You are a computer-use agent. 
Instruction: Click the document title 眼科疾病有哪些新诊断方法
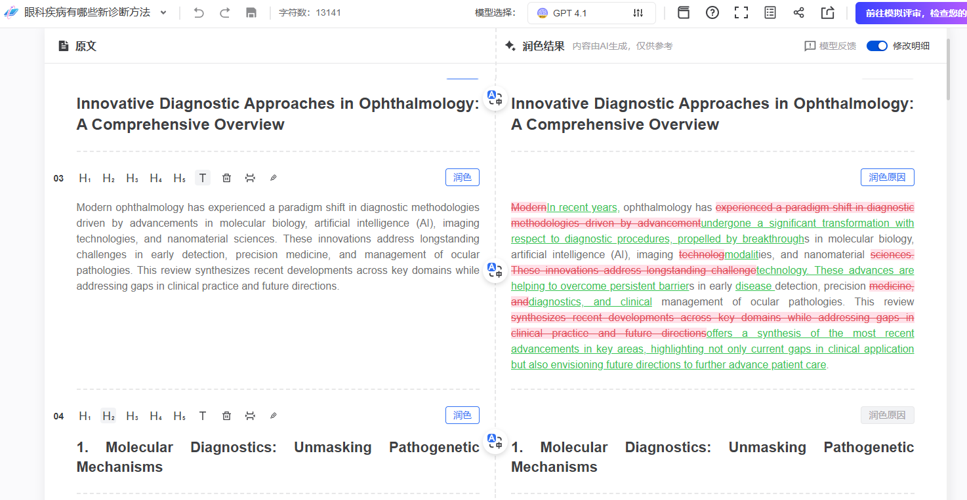[x=87, y=12]
